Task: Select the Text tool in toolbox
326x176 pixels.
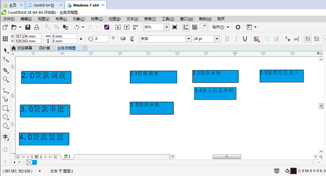Action: tap(5, 137)
